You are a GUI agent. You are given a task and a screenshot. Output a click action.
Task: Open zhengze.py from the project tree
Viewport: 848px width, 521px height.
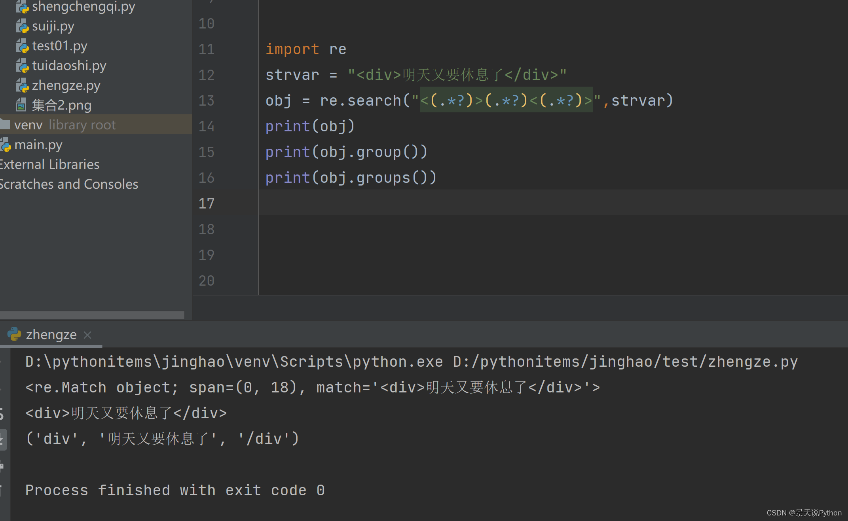[x=66, y=85]
